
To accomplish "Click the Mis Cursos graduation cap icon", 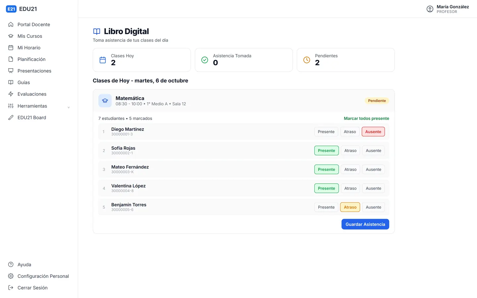I will [11, 36].
